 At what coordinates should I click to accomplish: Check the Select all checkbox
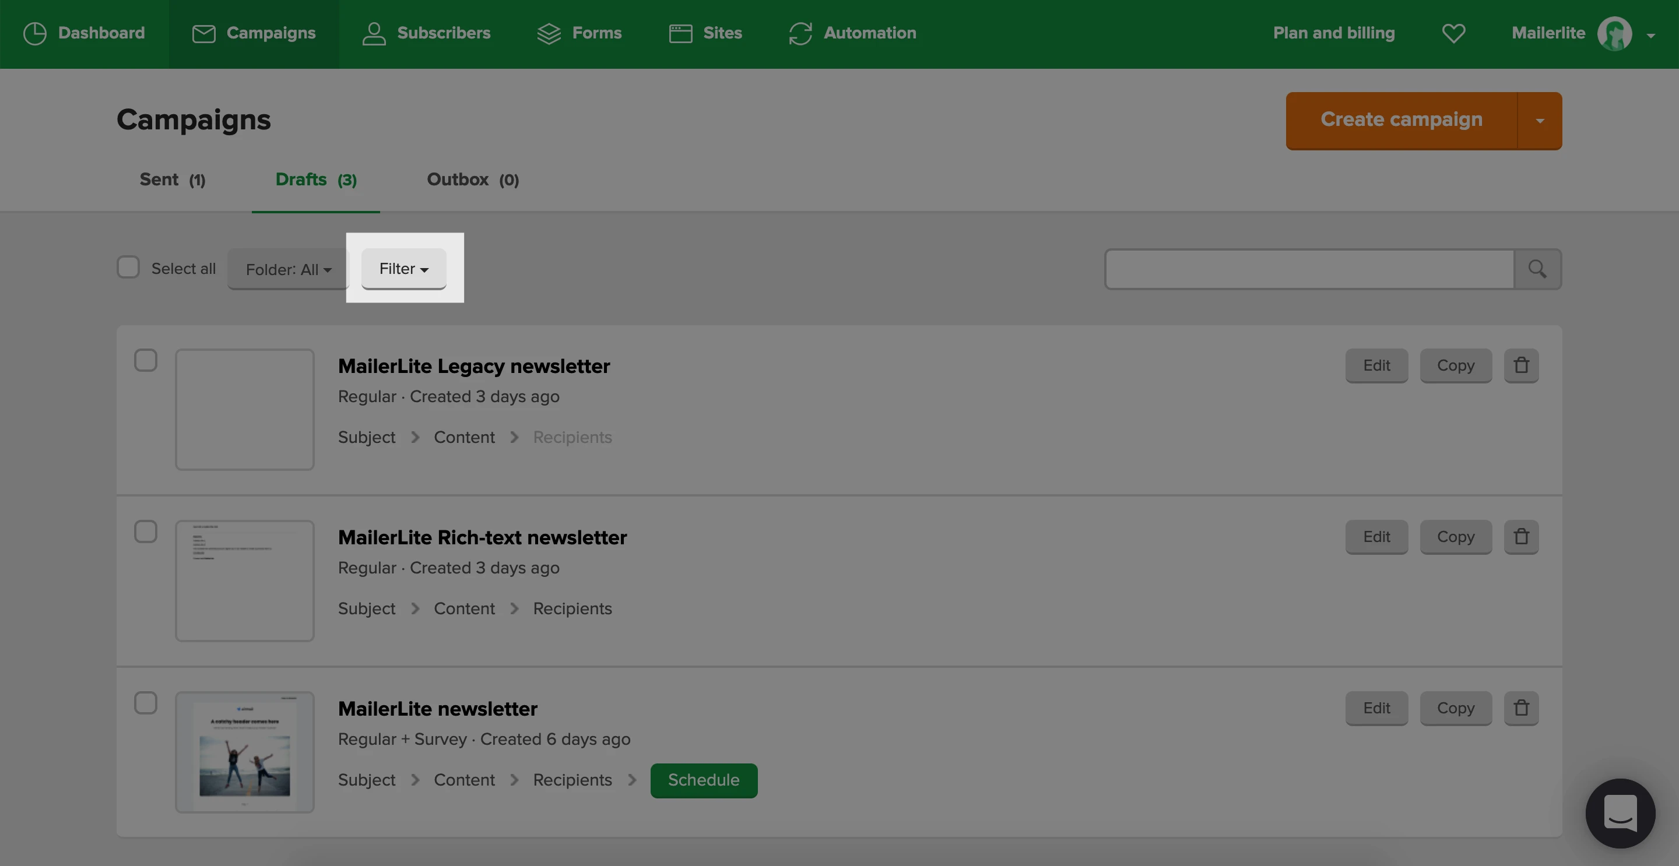(128, 267)
